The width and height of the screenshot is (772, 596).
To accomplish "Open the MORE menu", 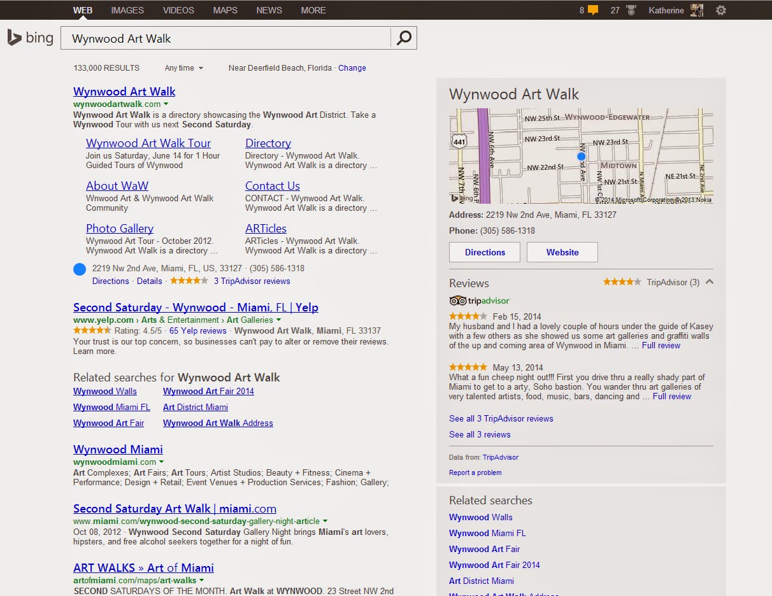I will click(313, 10).
